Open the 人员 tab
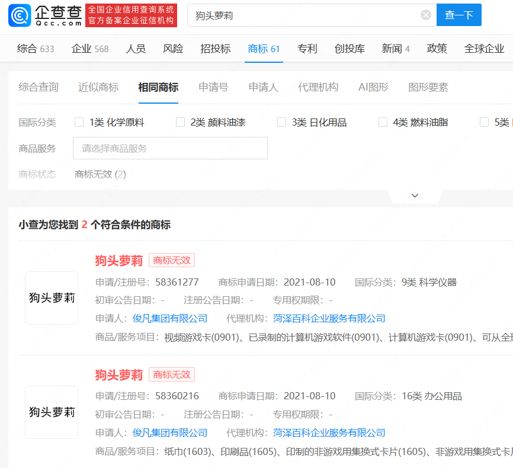 coord(136,49)
